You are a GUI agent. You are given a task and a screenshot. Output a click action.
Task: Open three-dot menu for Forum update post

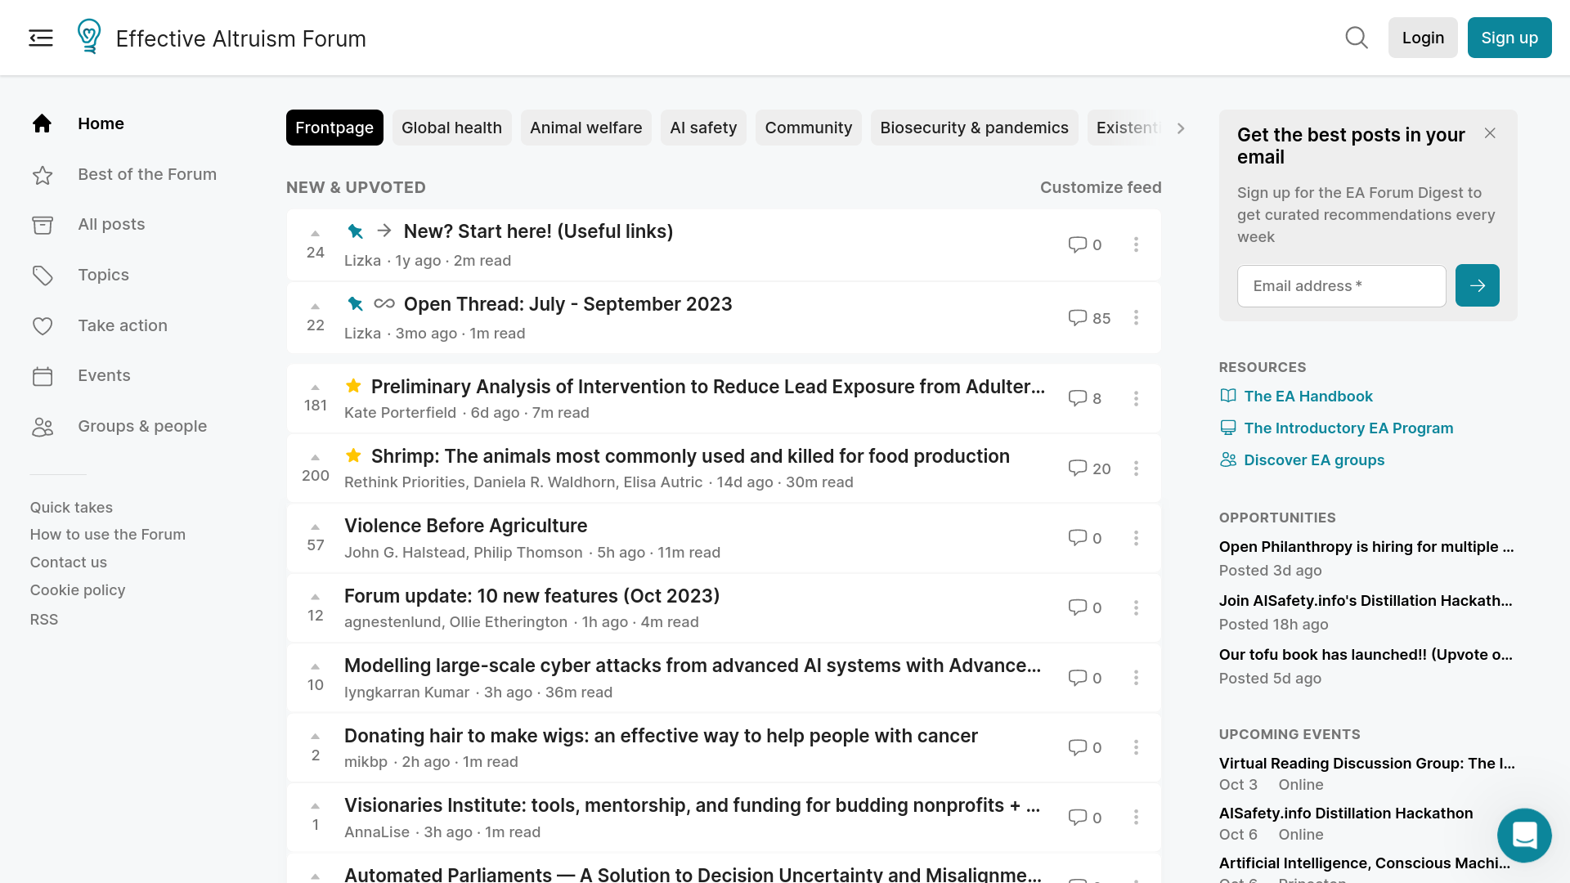1136,607
